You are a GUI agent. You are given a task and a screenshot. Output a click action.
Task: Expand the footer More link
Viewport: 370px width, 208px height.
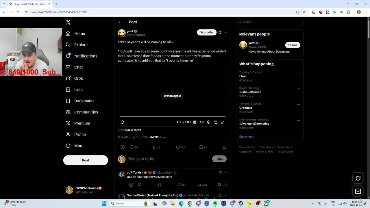click(272, 152)
